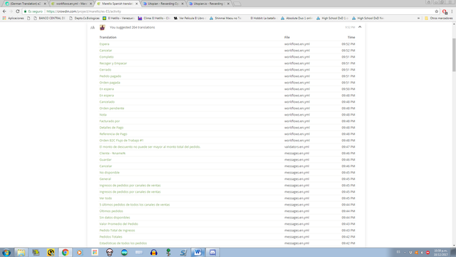
Task: Reload the page with the refresh icon
Action: click(17, 11)
